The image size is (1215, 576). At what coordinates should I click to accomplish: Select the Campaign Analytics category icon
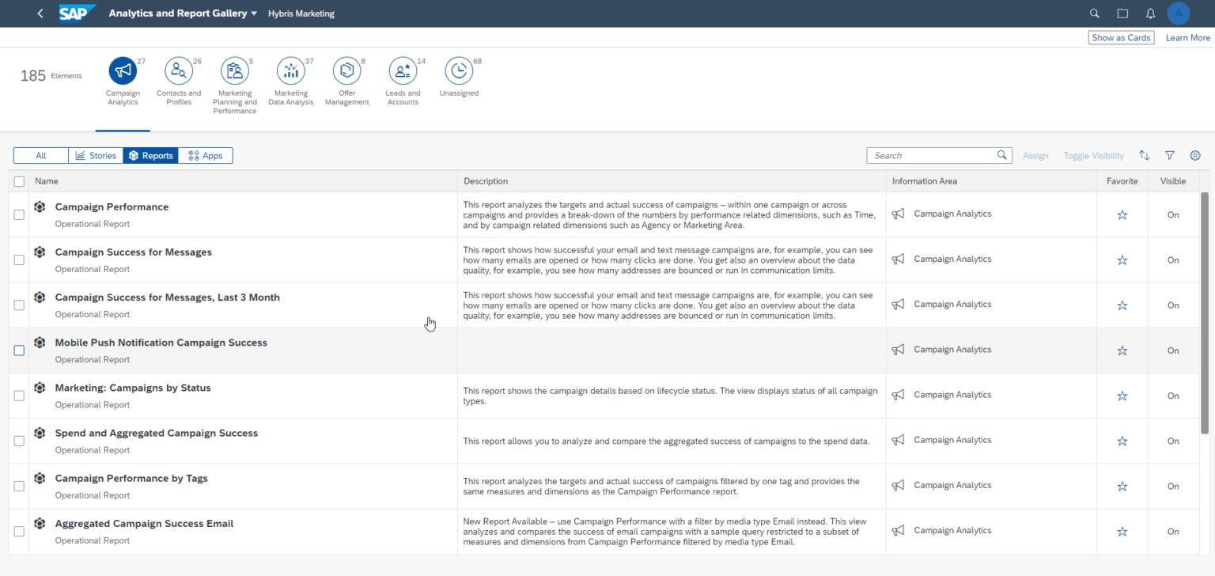pyautogui.click(x=123, y=71)
